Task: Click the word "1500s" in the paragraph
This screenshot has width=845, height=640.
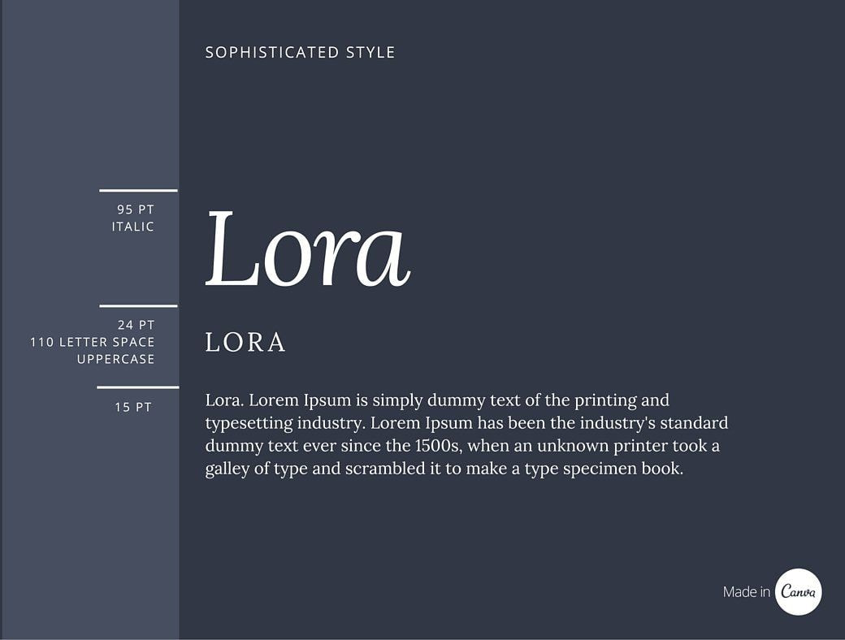Action: [438, 446]
